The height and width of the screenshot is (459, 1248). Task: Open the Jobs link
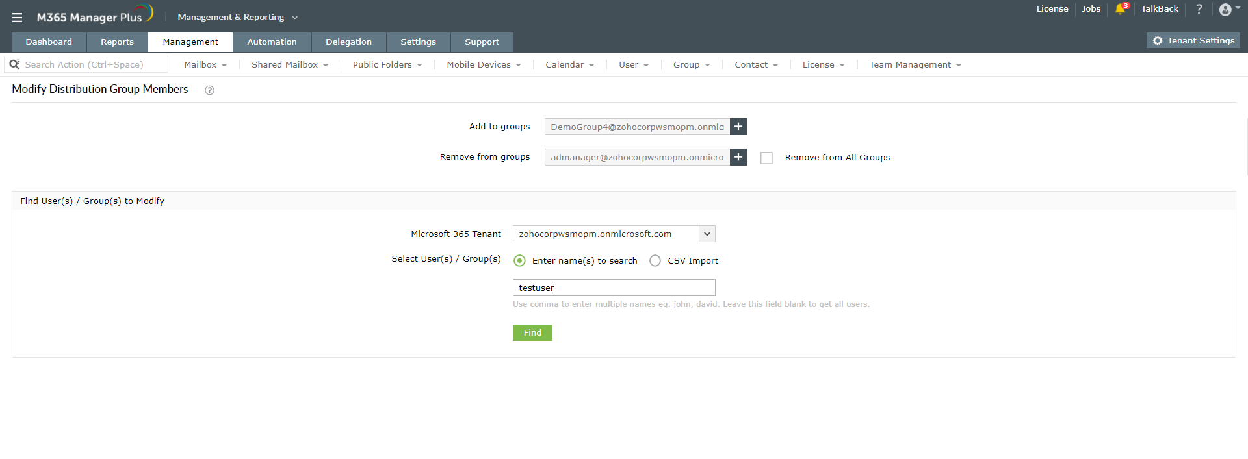1091,9
